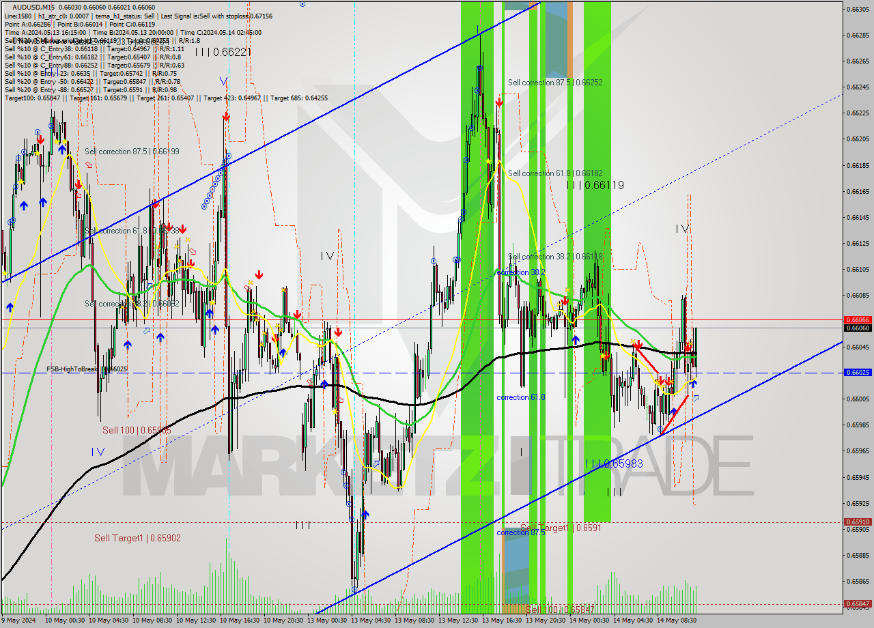Select the red down arrow at the 10 May 16:30 high

coord(226,116)
